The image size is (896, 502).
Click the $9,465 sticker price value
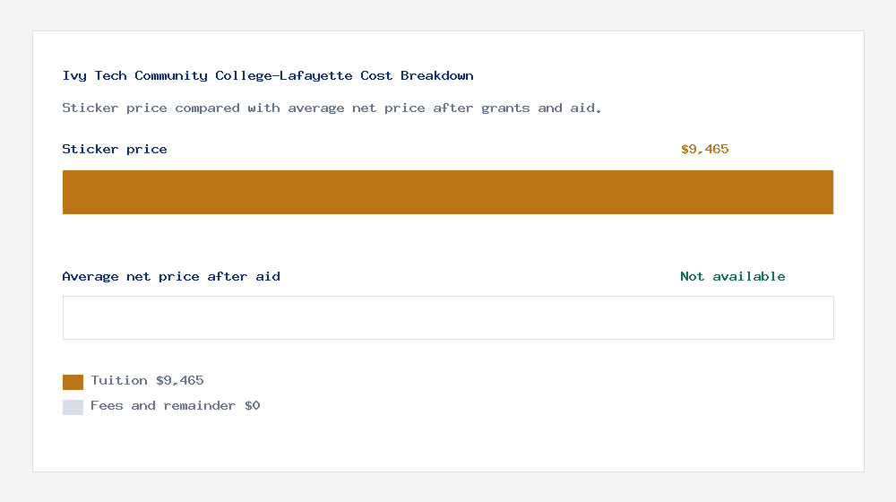(704, 150)
